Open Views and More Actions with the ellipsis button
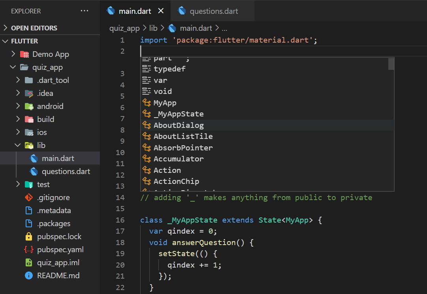The width and height of the screenshot is (427, 294). pyautogui.click(x=84, y=11)
